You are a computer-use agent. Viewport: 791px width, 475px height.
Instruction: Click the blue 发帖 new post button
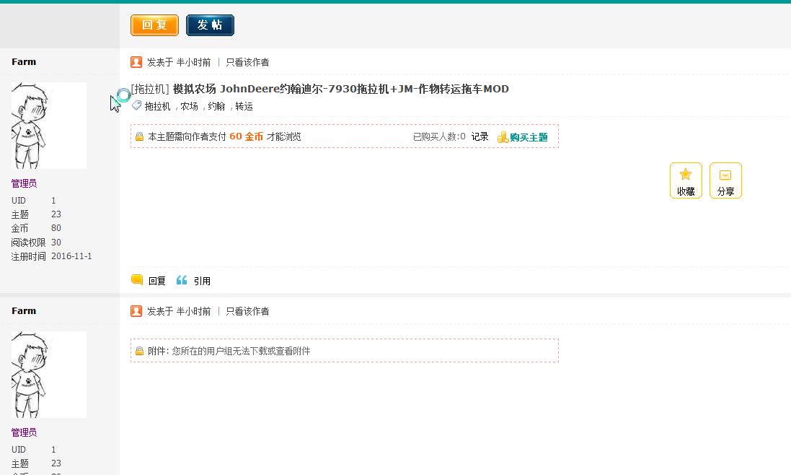coord(210,25)
